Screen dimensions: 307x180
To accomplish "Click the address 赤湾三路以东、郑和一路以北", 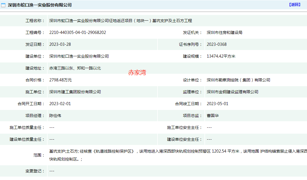I will pyautogui.click(x=75, y=68).
